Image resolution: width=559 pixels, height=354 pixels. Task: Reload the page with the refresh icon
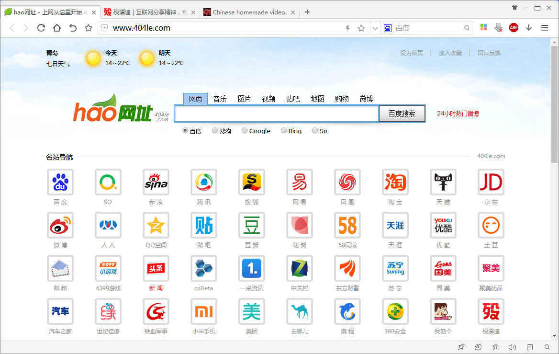coord(41,28)
